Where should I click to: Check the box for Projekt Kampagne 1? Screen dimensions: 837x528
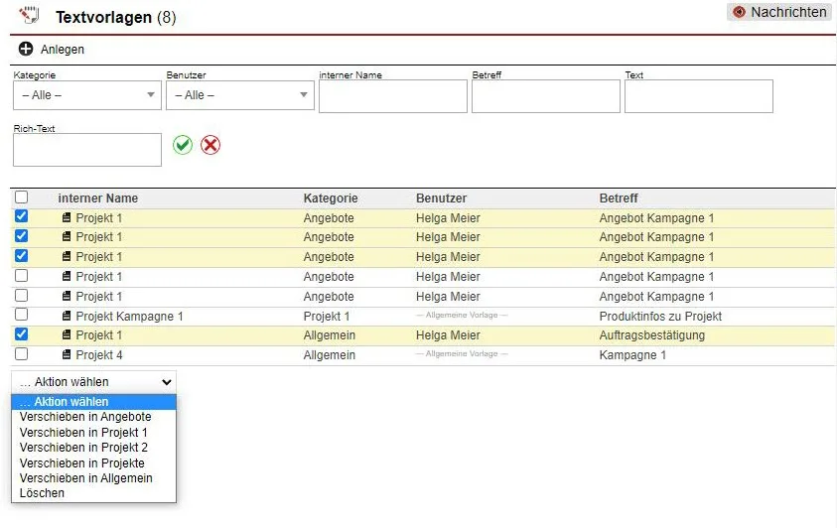[22, 316]
